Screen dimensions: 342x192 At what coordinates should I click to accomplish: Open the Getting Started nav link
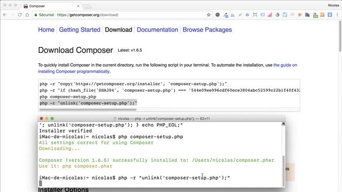[80, 30]
